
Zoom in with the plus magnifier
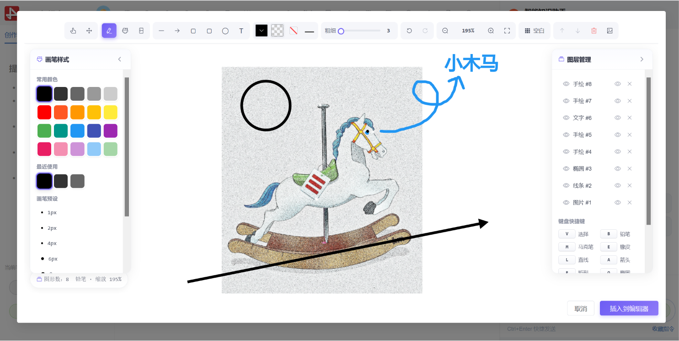tap(491, 31)
